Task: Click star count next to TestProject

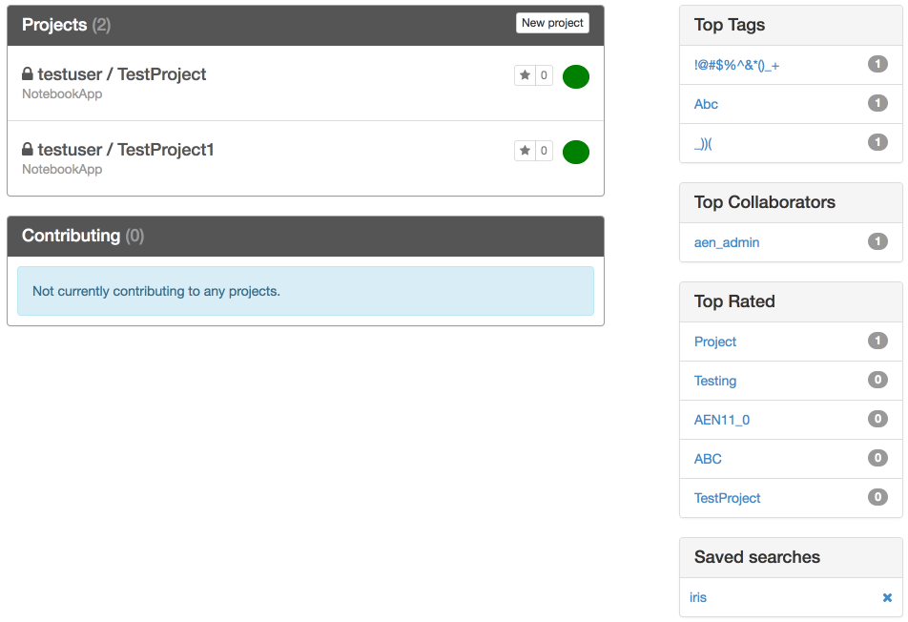Action: pyautogui.click(x=544, y=75)
